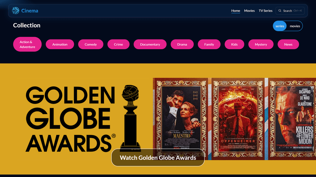Image resolution: width=316 pixels, height=177 pixels.
Task: Choose the Kids genre chip
Action: point(235,44)
